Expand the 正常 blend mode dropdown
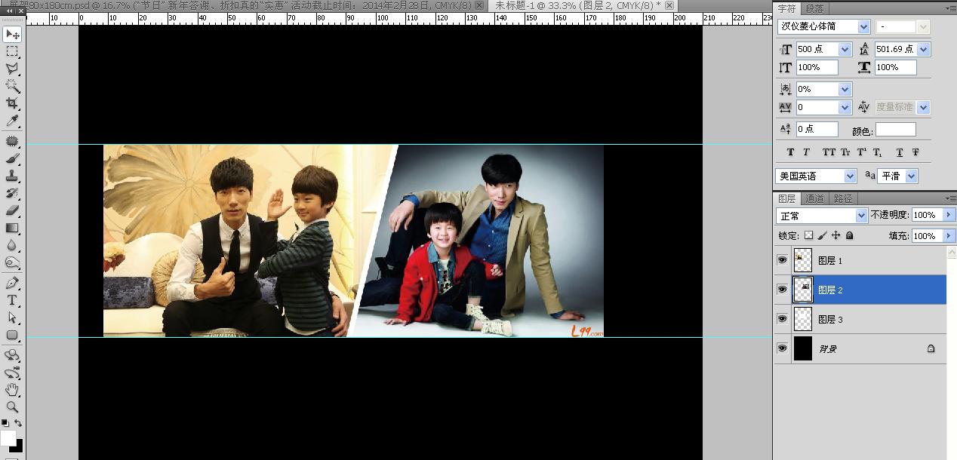 [861, 216]
